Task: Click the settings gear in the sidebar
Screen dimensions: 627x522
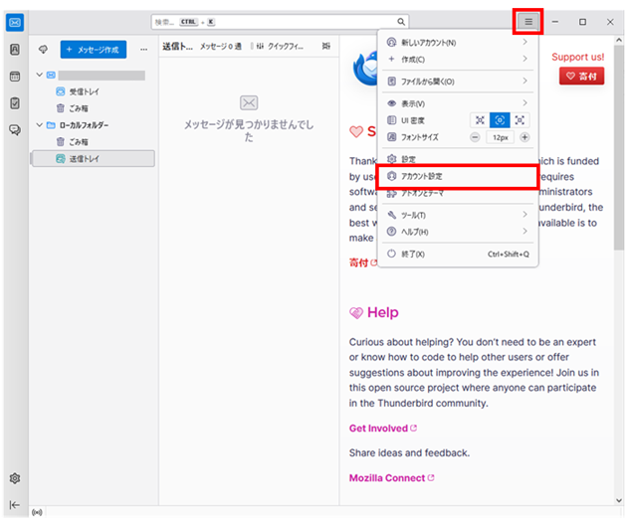Action: point(15,478)
